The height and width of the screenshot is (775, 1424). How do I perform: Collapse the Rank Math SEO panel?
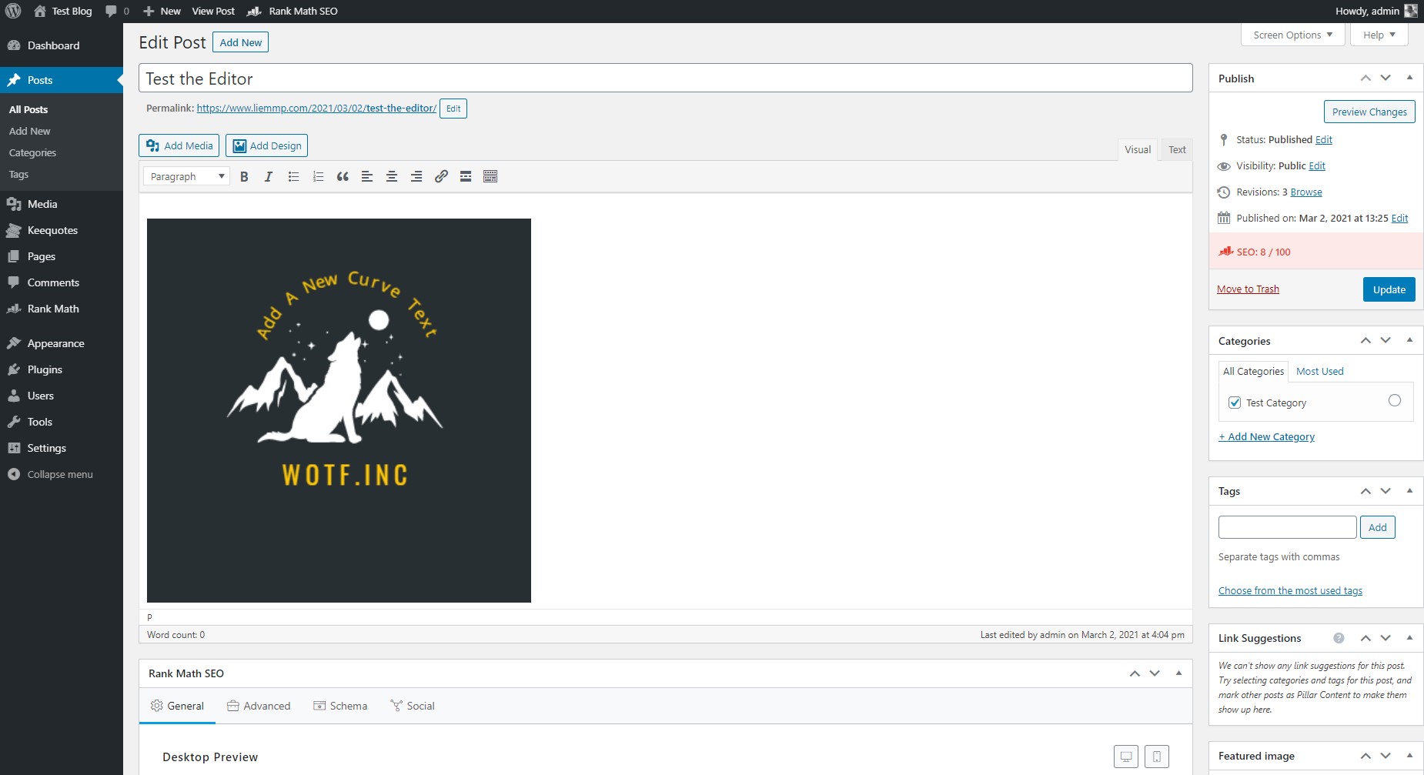pyautogui.click(x=1178, y=673)
